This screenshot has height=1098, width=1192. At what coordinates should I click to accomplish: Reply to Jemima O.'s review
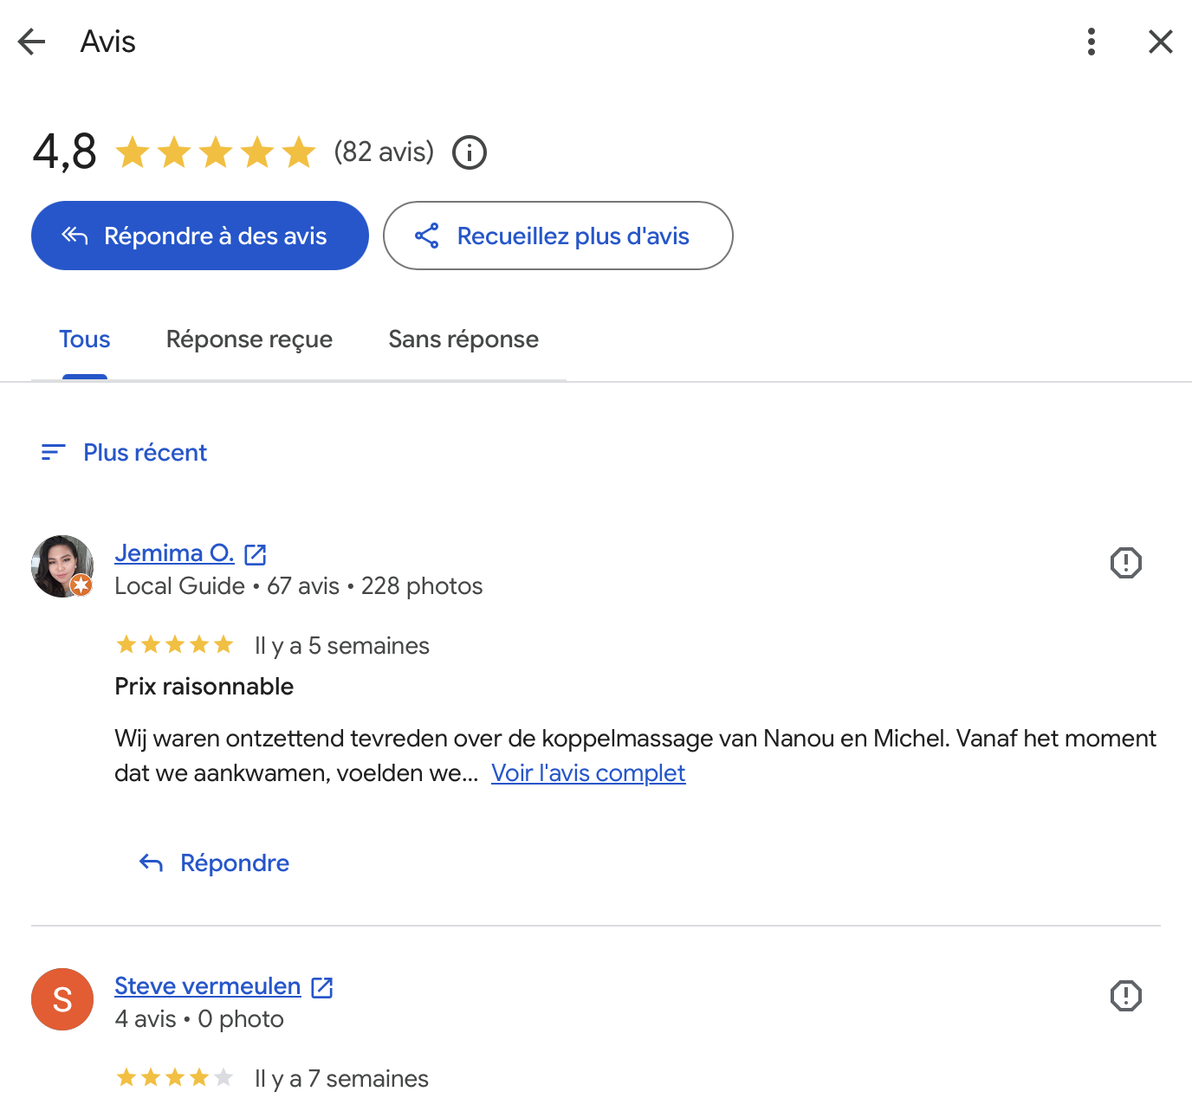[x=214, y=862]
